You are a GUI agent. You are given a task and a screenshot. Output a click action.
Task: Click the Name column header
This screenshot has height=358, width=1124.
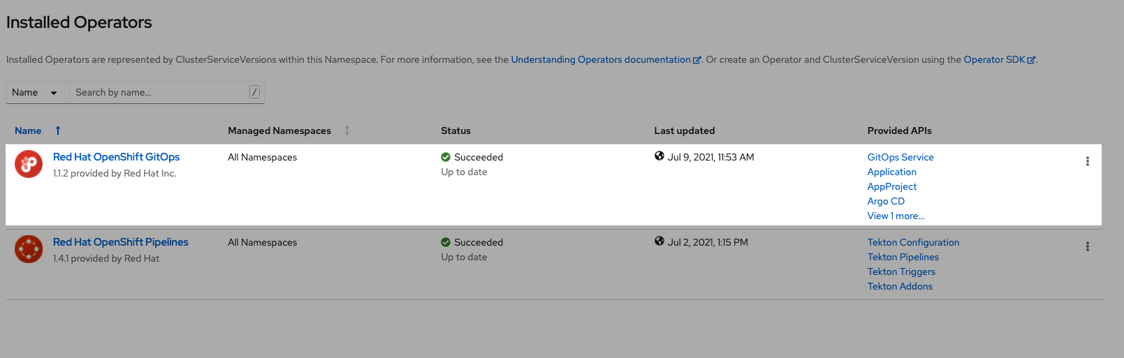(x=28, y=130)
